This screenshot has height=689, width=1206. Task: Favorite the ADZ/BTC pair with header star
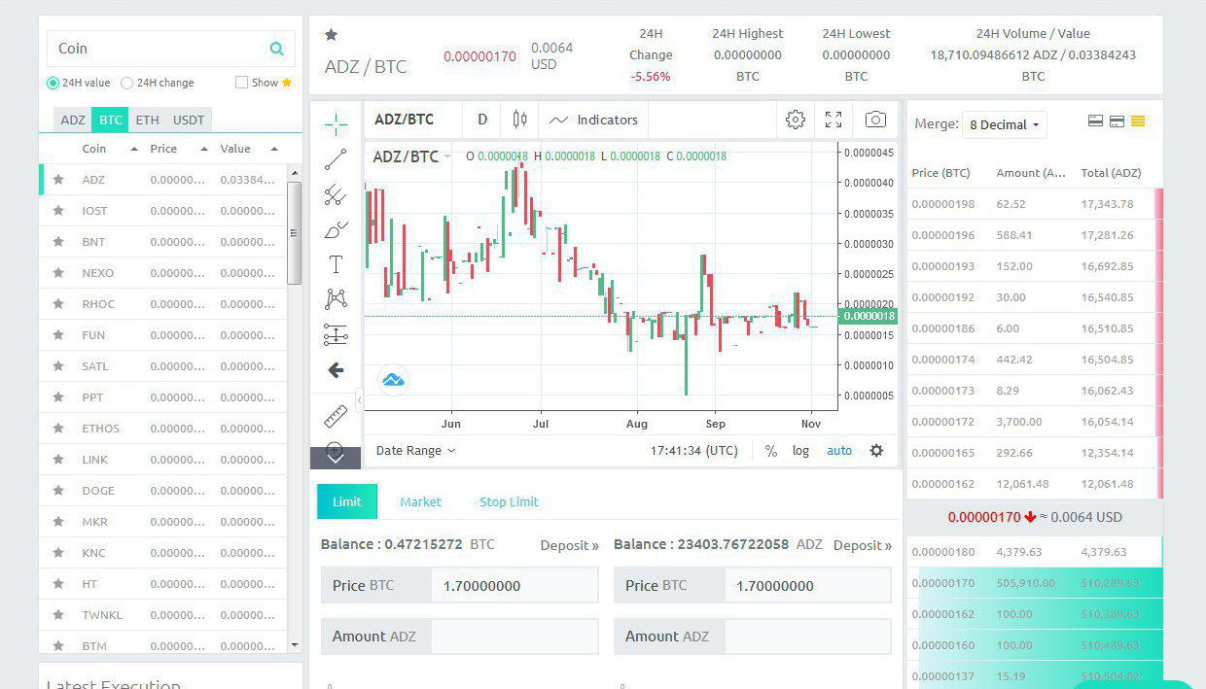331,35
